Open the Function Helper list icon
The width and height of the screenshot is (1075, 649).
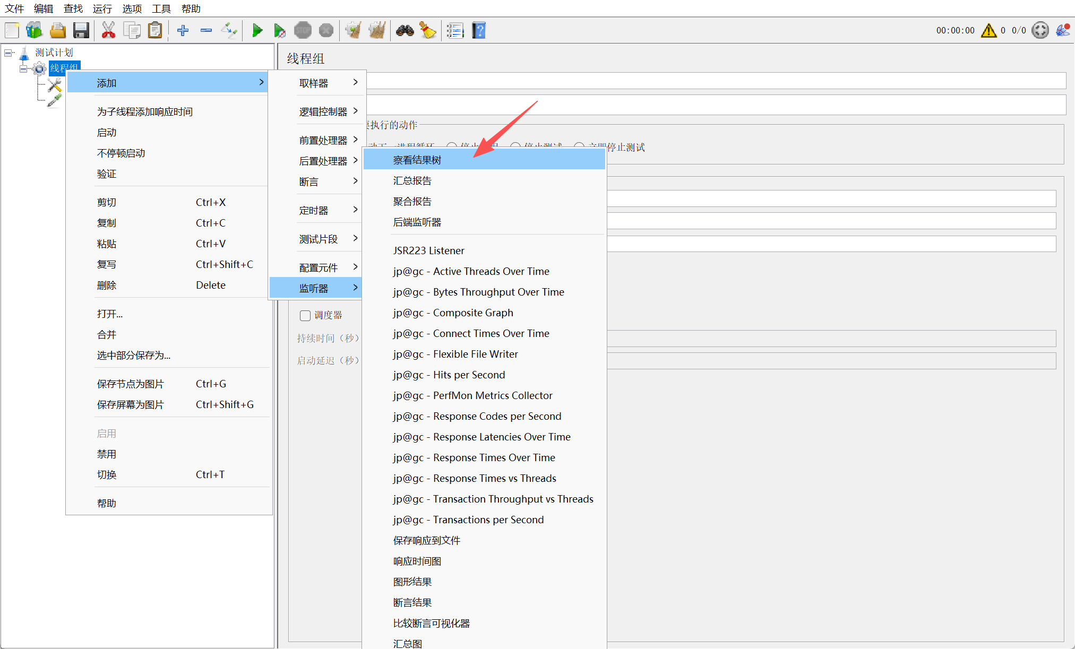pos(455,30)
